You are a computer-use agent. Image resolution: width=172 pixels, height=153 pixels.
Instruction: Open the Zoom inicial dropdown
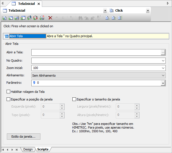[x=163, y=68]
